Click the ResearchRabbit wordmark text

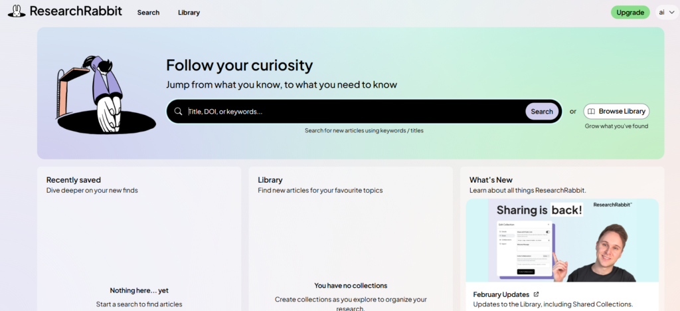[76, 11]
